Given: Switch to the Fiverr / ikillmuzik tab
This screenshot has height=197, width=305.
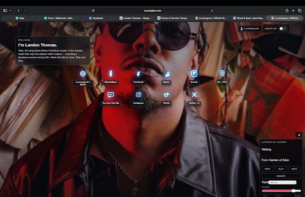Looking at the screenshot, I should click(x=59, y=18).
